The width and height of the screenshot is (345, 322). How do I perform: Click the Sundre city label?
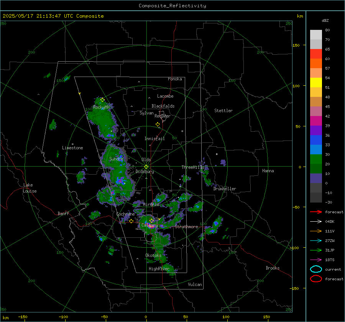[116, 159]
